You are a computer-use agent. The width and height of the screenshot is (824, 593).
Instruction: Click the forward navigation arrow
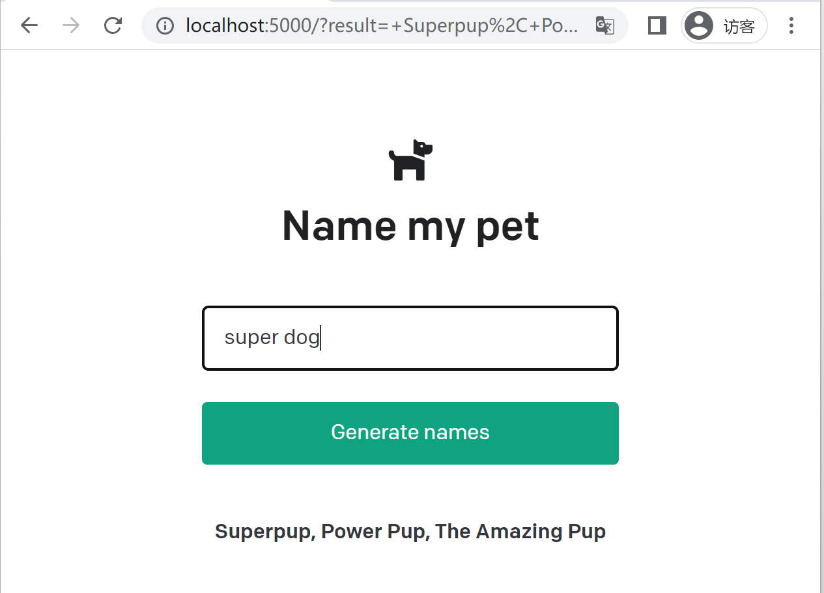[71, 25]
